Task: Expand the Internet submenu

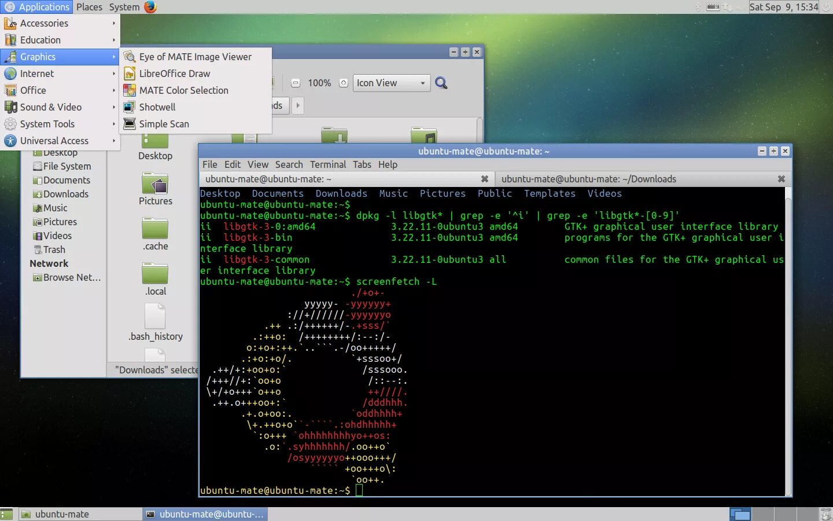Action: click(x=60, y=74)
